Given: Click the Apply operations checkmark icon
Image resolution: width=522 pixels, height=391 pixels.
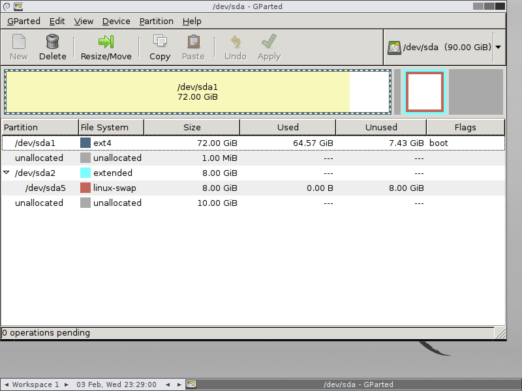Looking at the screenshot, I should point(268,47).
